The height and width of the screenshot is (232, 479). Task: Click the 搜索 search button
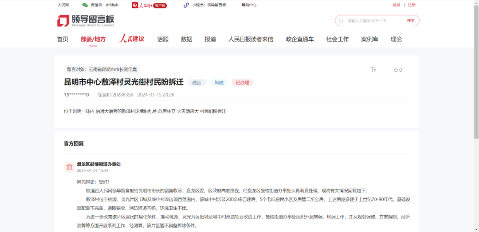[411, 21]
